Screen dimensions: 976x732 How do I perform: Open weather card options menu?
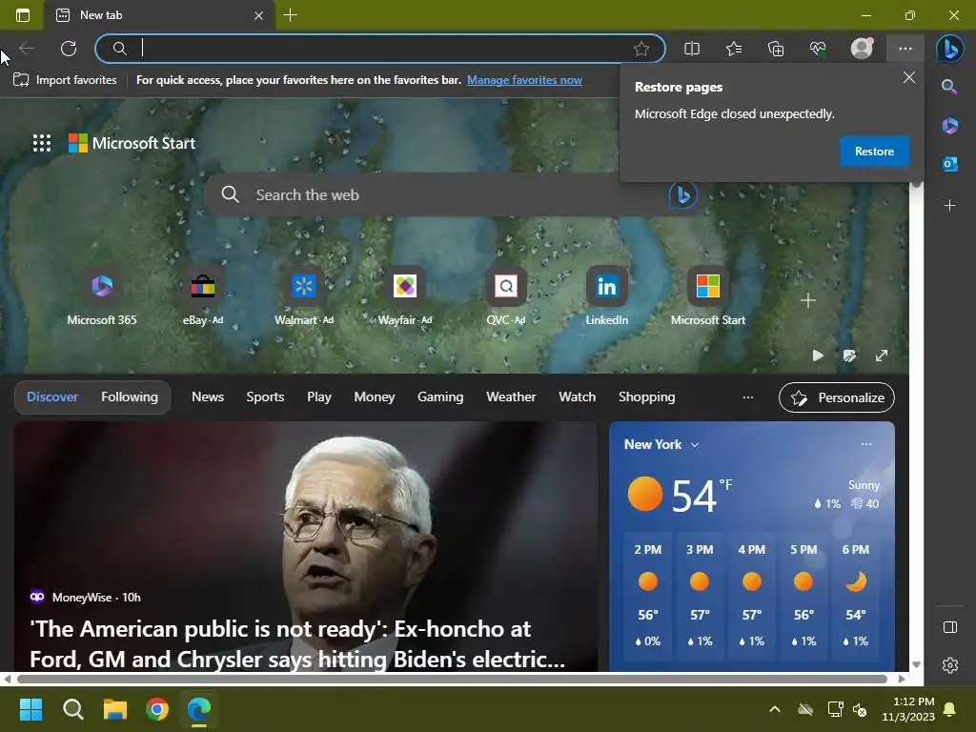coord(865,444)
